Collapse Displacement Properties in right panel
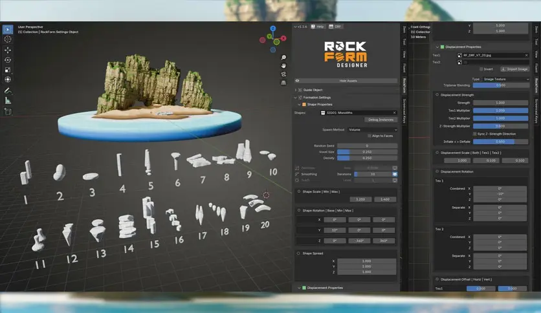Viewport: 541px width, 313px height. pyautogui.click(x=437, y=47)
